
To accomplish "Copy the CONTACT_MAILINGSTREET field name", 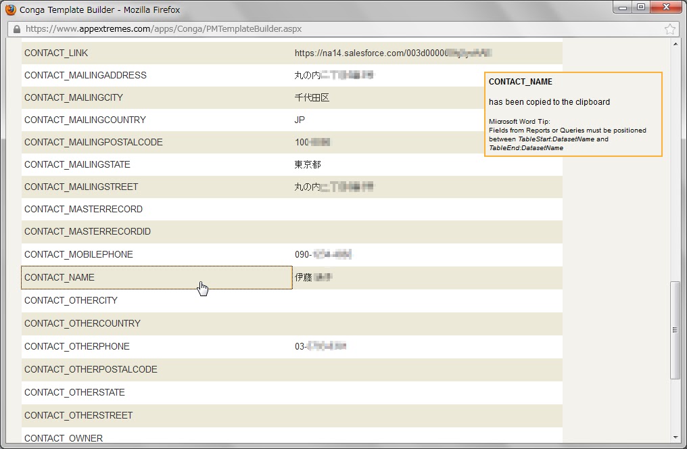I will tap(81, 187).
